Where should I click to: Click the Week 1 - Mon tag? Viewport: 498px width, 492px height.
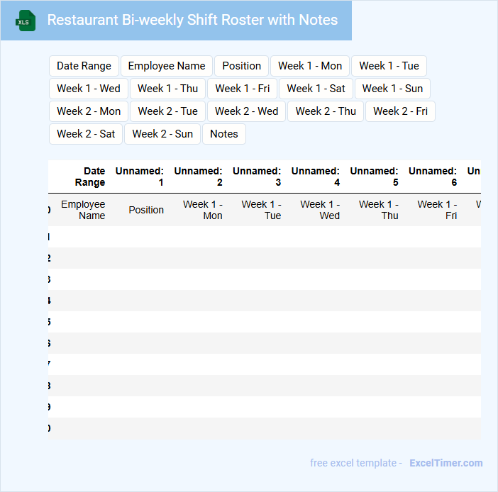coord(310,66)
